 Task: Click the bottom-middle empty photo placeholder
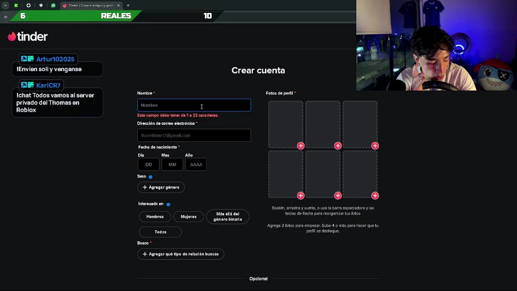pos(323,174)
